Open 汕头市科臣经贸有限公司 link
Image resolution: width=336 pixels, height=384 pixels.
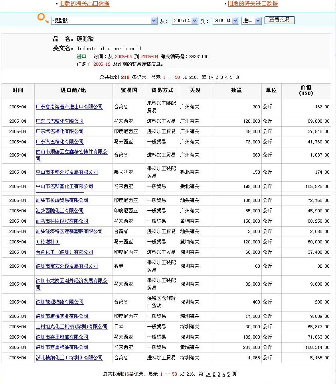pyautogui.click(x=62, y=221)
